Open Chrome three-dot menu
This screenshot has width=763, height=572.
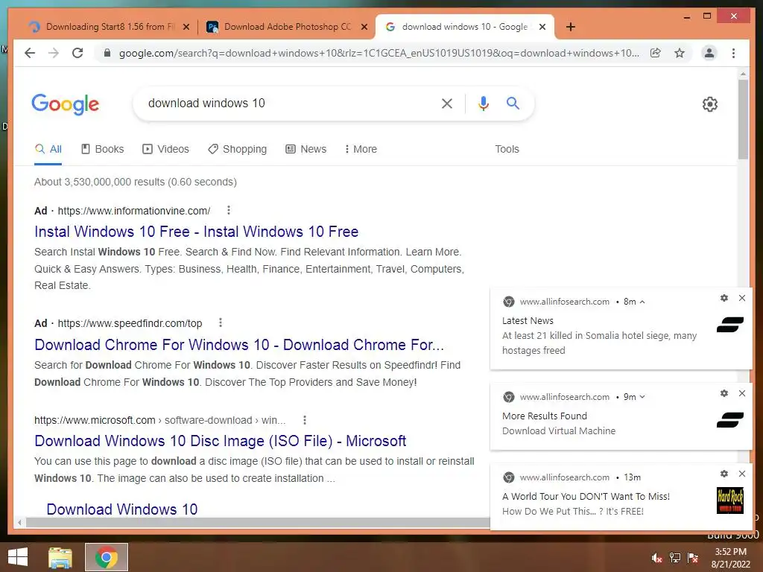click(733, 53)
